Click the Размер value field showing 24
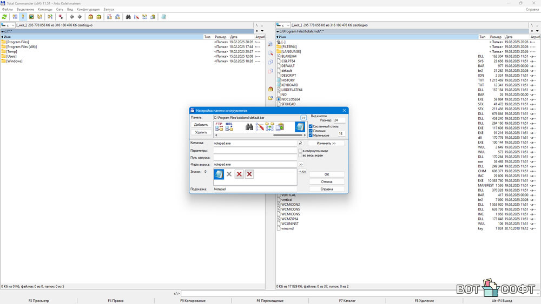 click(x=339, y=120)
